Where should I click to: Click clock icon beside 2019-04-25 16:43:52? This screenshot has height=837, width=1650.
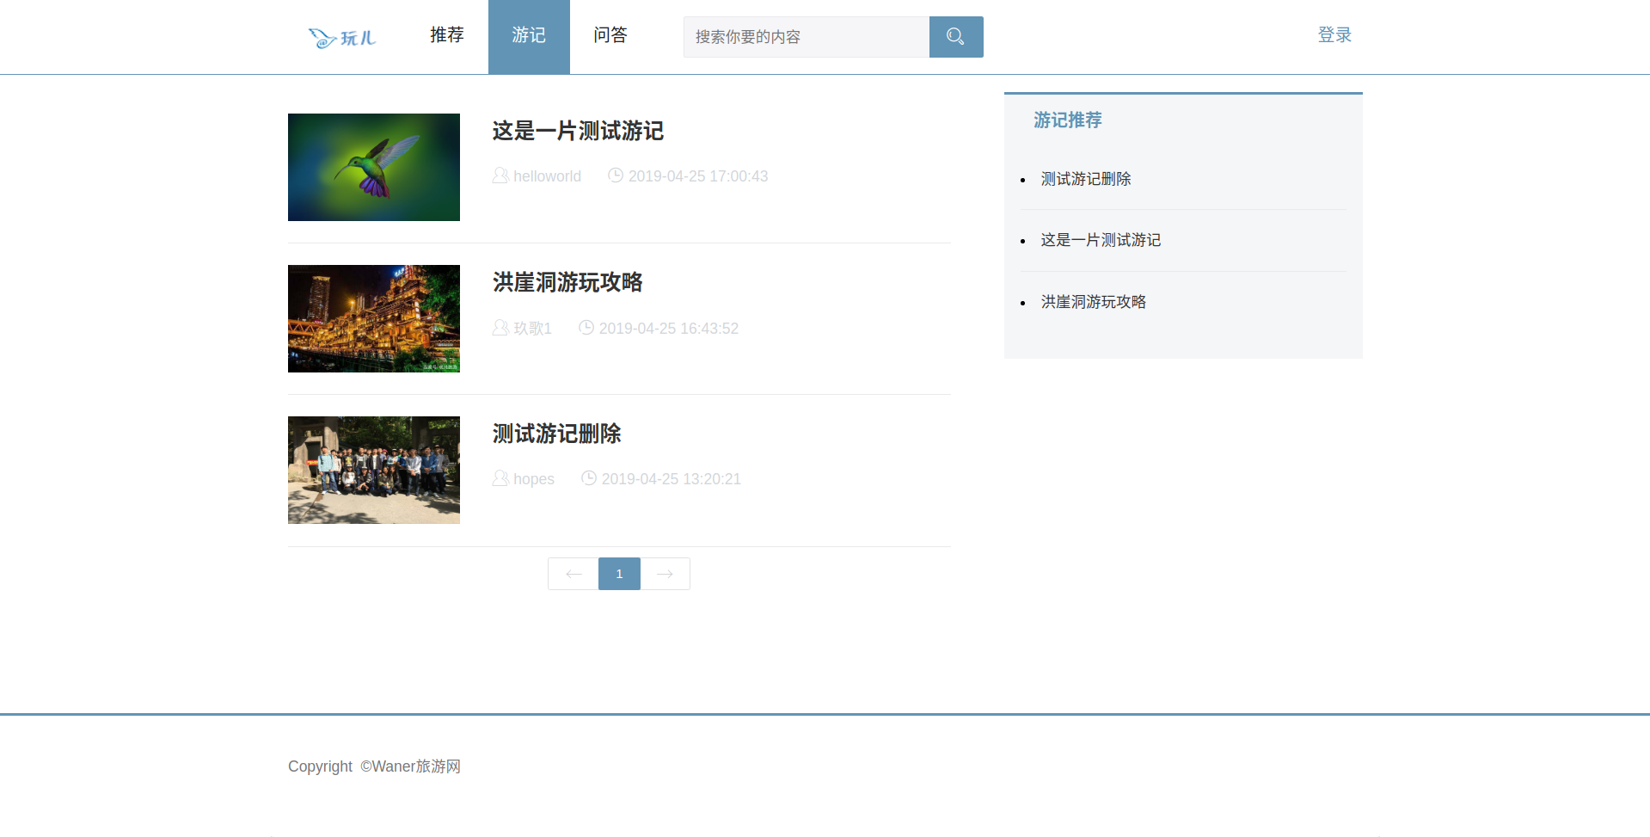586,328
